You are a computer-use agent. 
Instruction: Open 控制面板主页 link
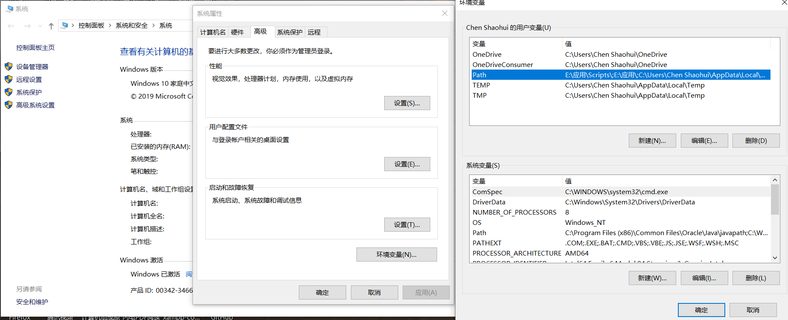[35, 47]
